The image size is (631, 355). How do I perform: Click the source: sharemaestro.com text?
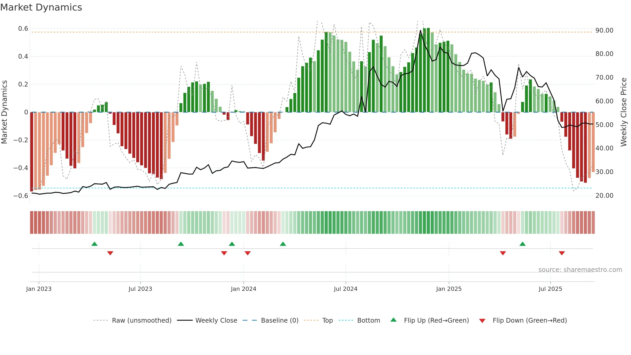click(580, 270)
